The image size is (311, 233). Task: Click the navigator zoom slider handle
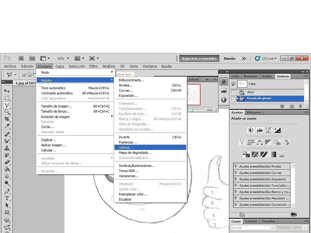(x=192, y=110)
